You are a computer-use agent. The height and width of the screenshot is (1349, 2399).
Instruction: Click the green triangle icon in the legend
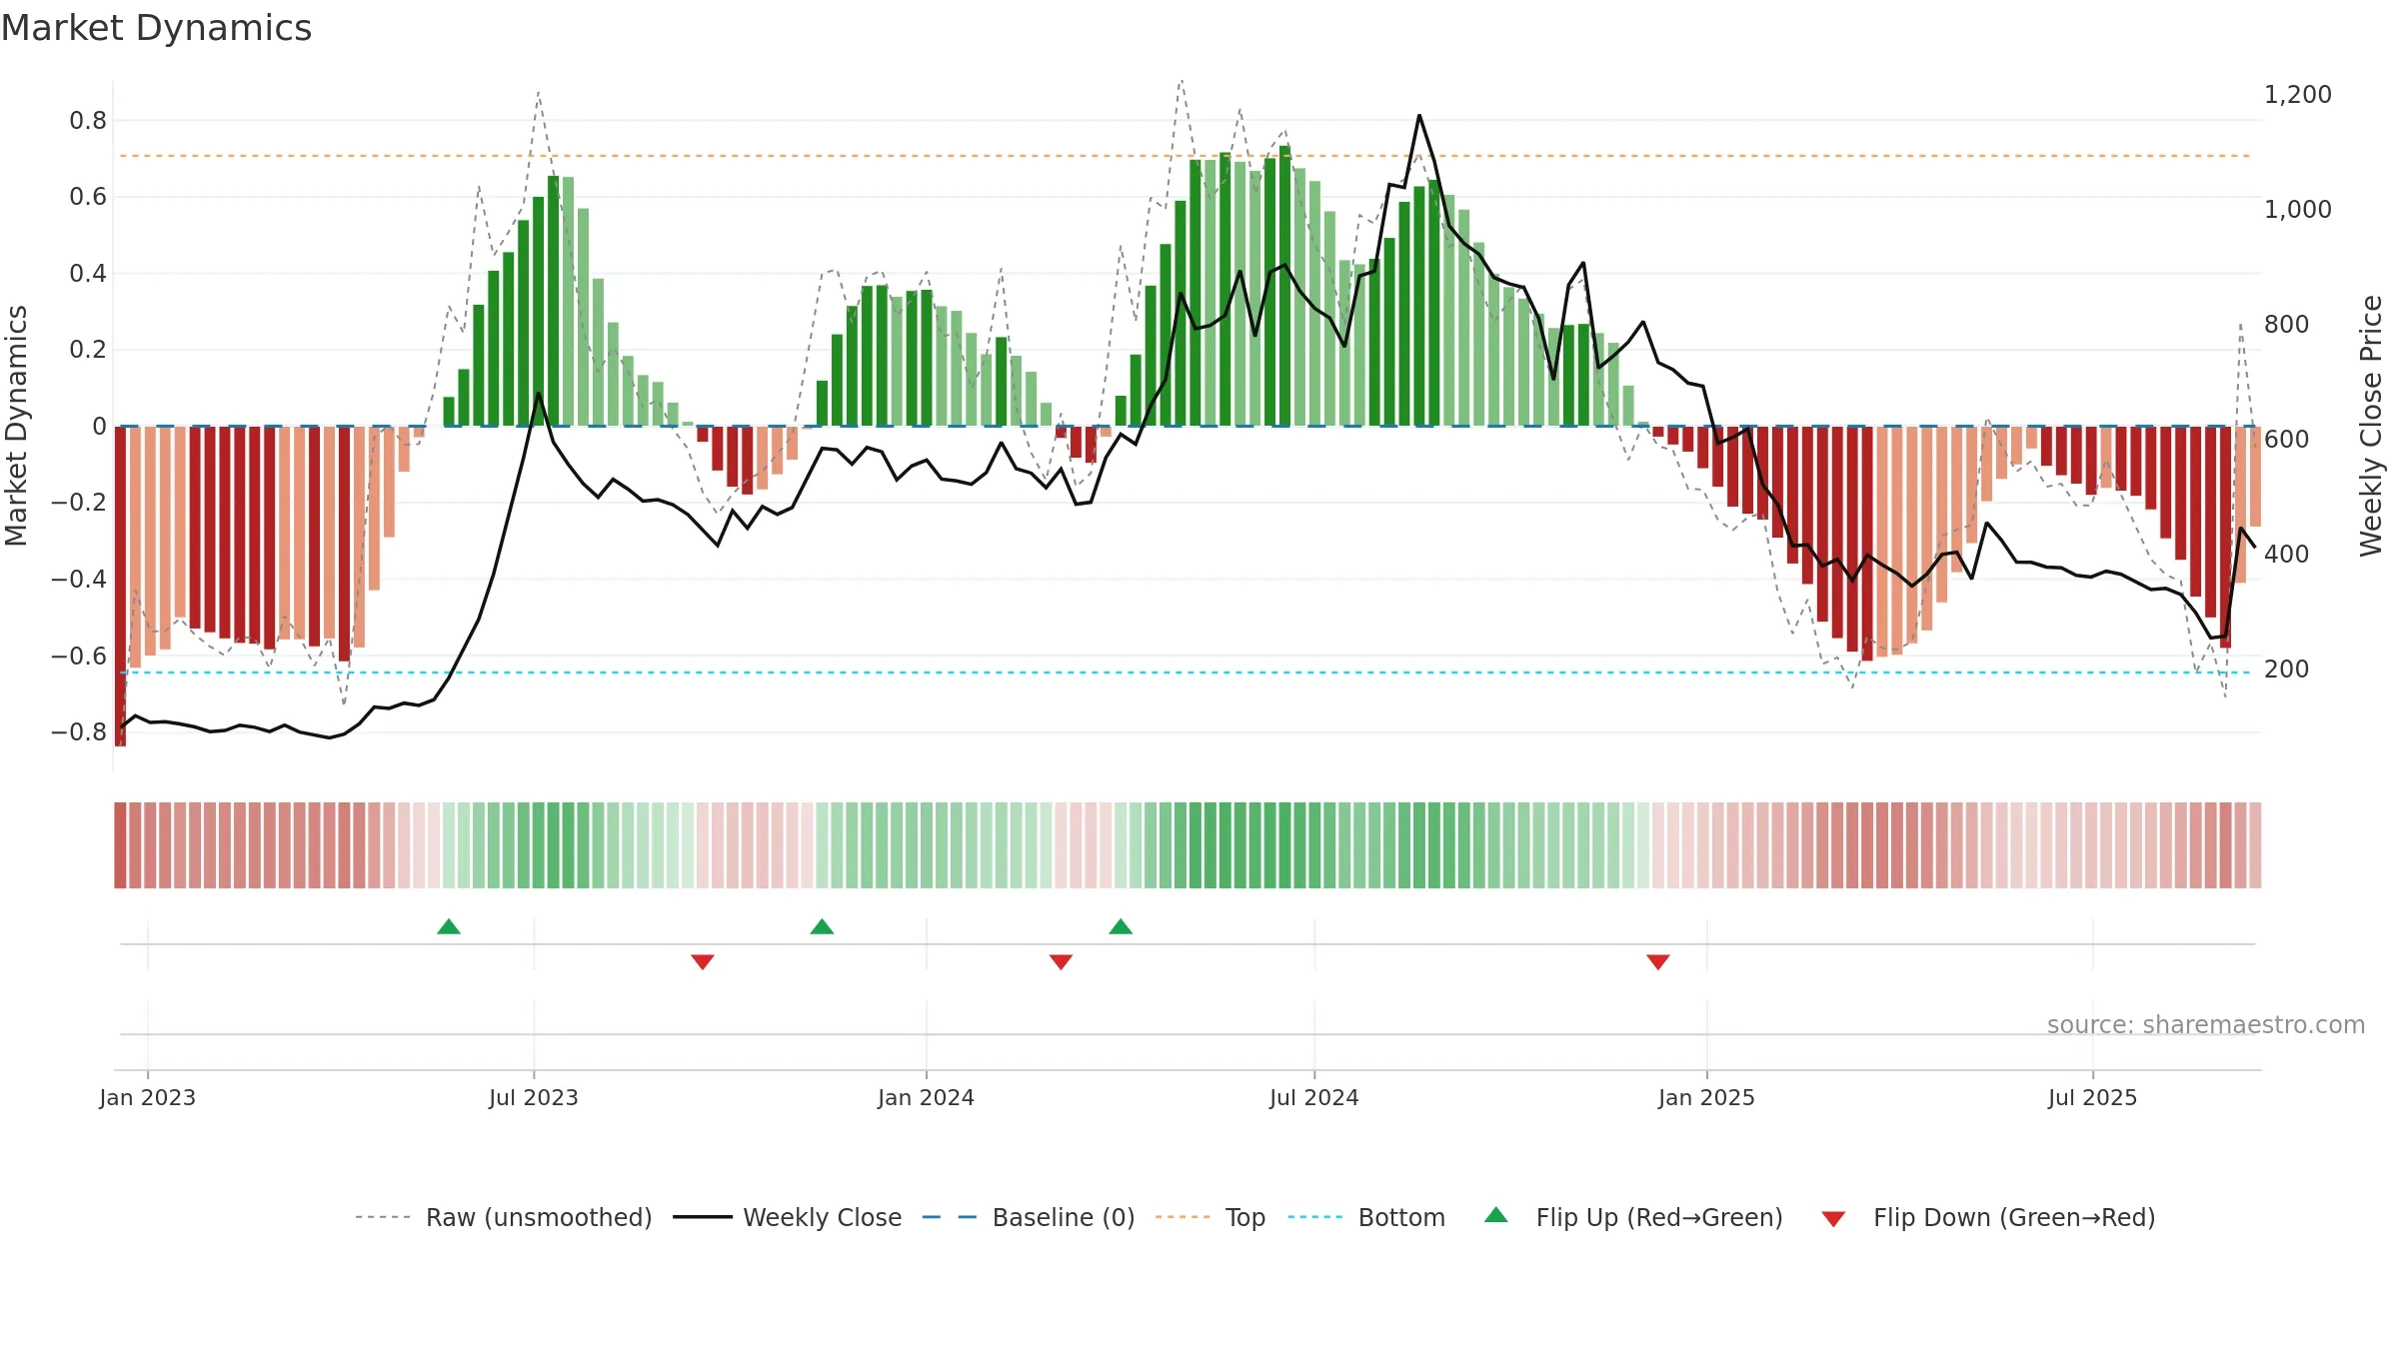click(1496, 1215)
